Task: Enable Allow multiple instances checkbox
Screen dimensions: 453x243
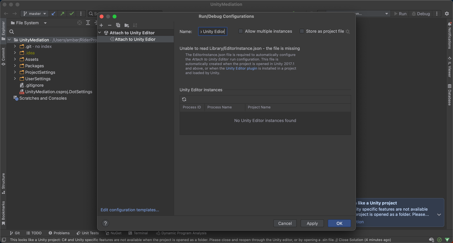Action: click(241, 31)
